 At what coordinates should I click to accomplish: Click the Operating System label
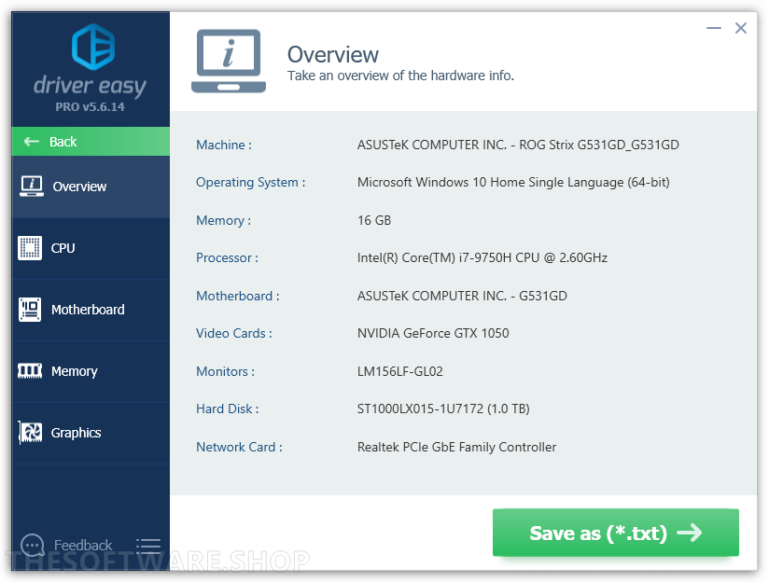pyautogui.click(x=251, y=183)
